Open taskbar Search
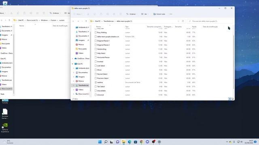This screenshot has width=259, height=145. [x=106, y=142]
